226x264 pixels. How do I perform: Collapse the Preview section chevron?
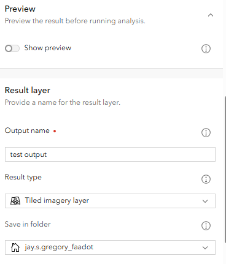click(x=211, y=15)
